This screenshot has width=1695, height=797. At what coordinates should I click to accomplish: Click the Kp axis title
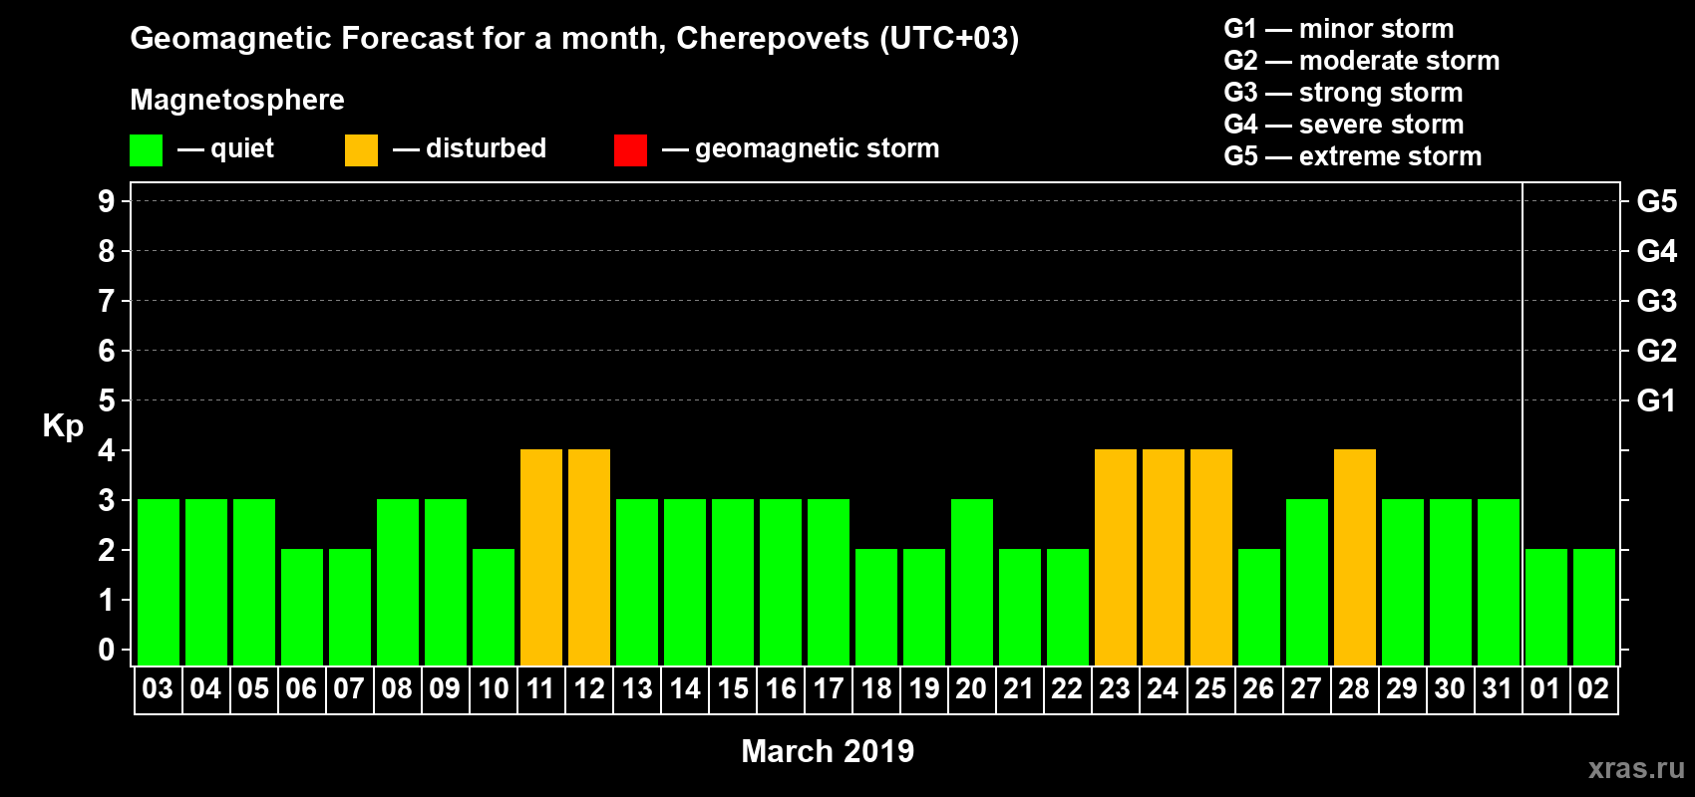point(63,426)
